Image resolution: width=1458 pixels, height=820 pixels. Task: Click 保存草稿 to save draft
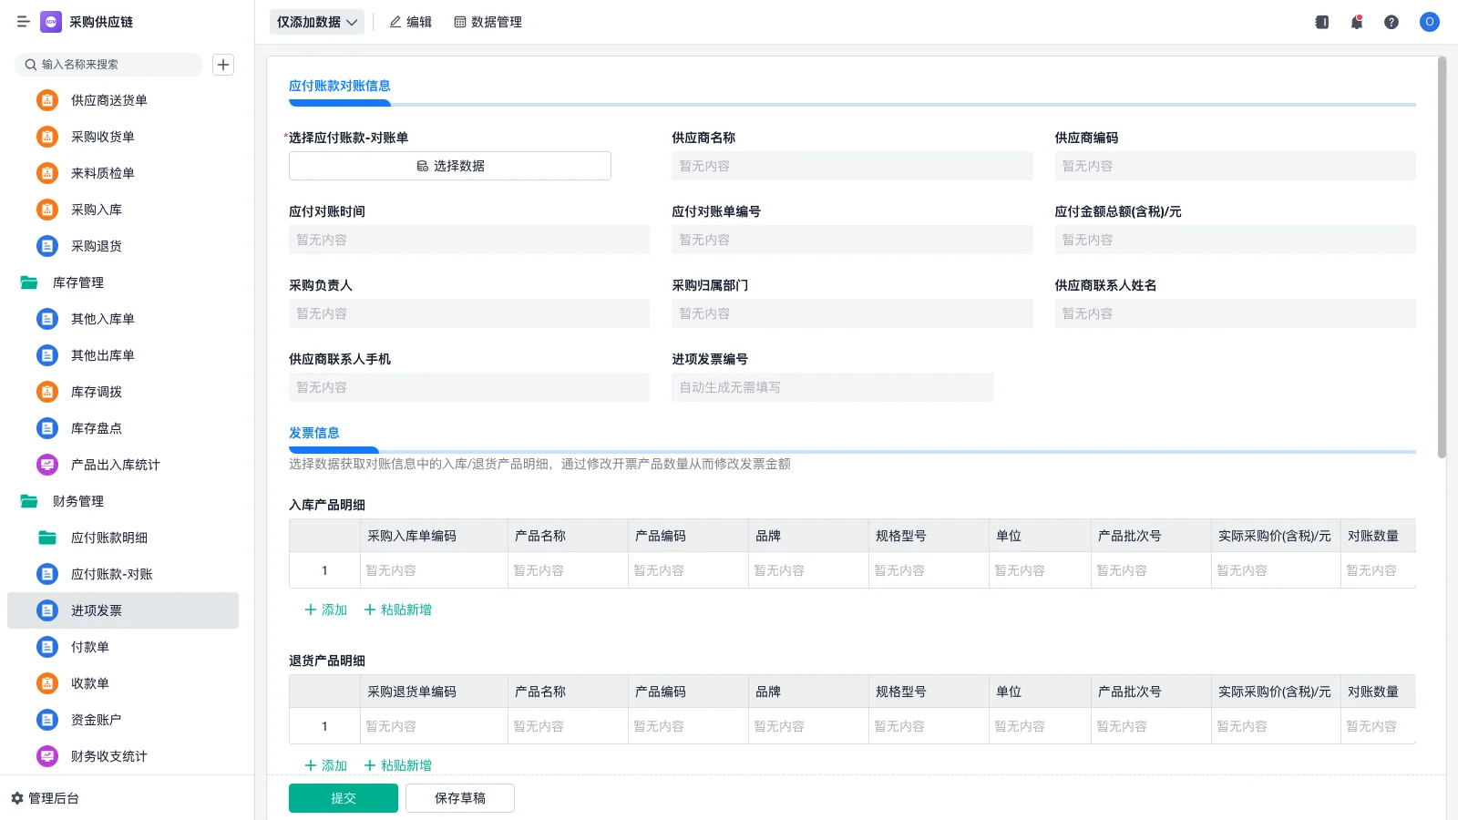pyautogui.click(x=460, y=797)
